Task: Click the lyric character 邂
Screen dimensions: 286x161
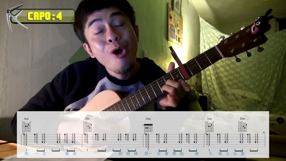Action: 67,153
